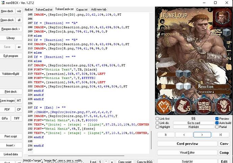Open Linked data
The height and width of the screenshot is (163, 233).
point(11,154)
